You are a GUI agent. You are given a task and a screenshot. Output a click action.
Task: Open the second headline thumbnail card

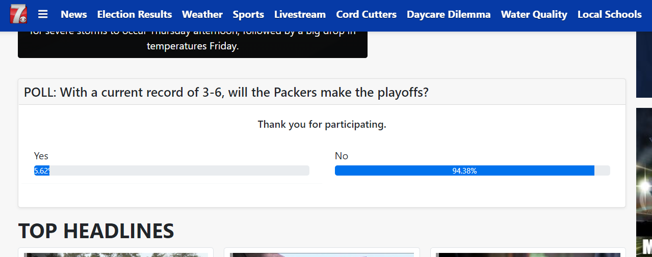(x=322, y=252)
